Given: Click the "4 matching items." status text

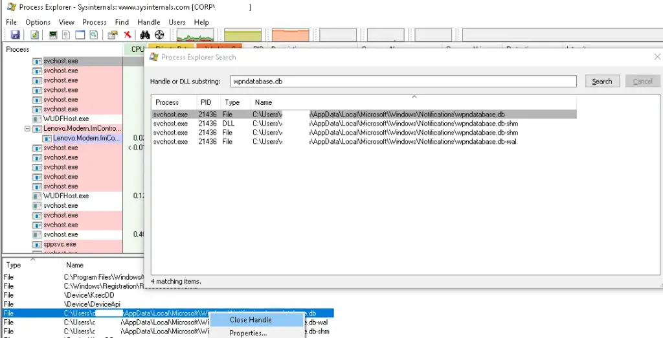Looking at the screenshot, I should pos(175,281).
